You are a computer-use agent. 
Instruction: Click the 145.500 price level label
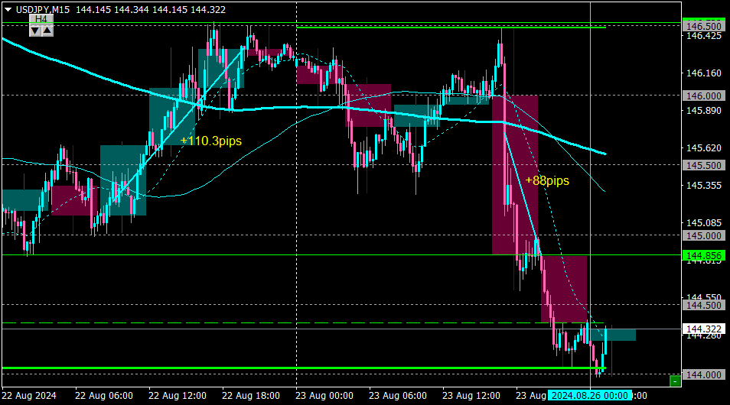703,166
